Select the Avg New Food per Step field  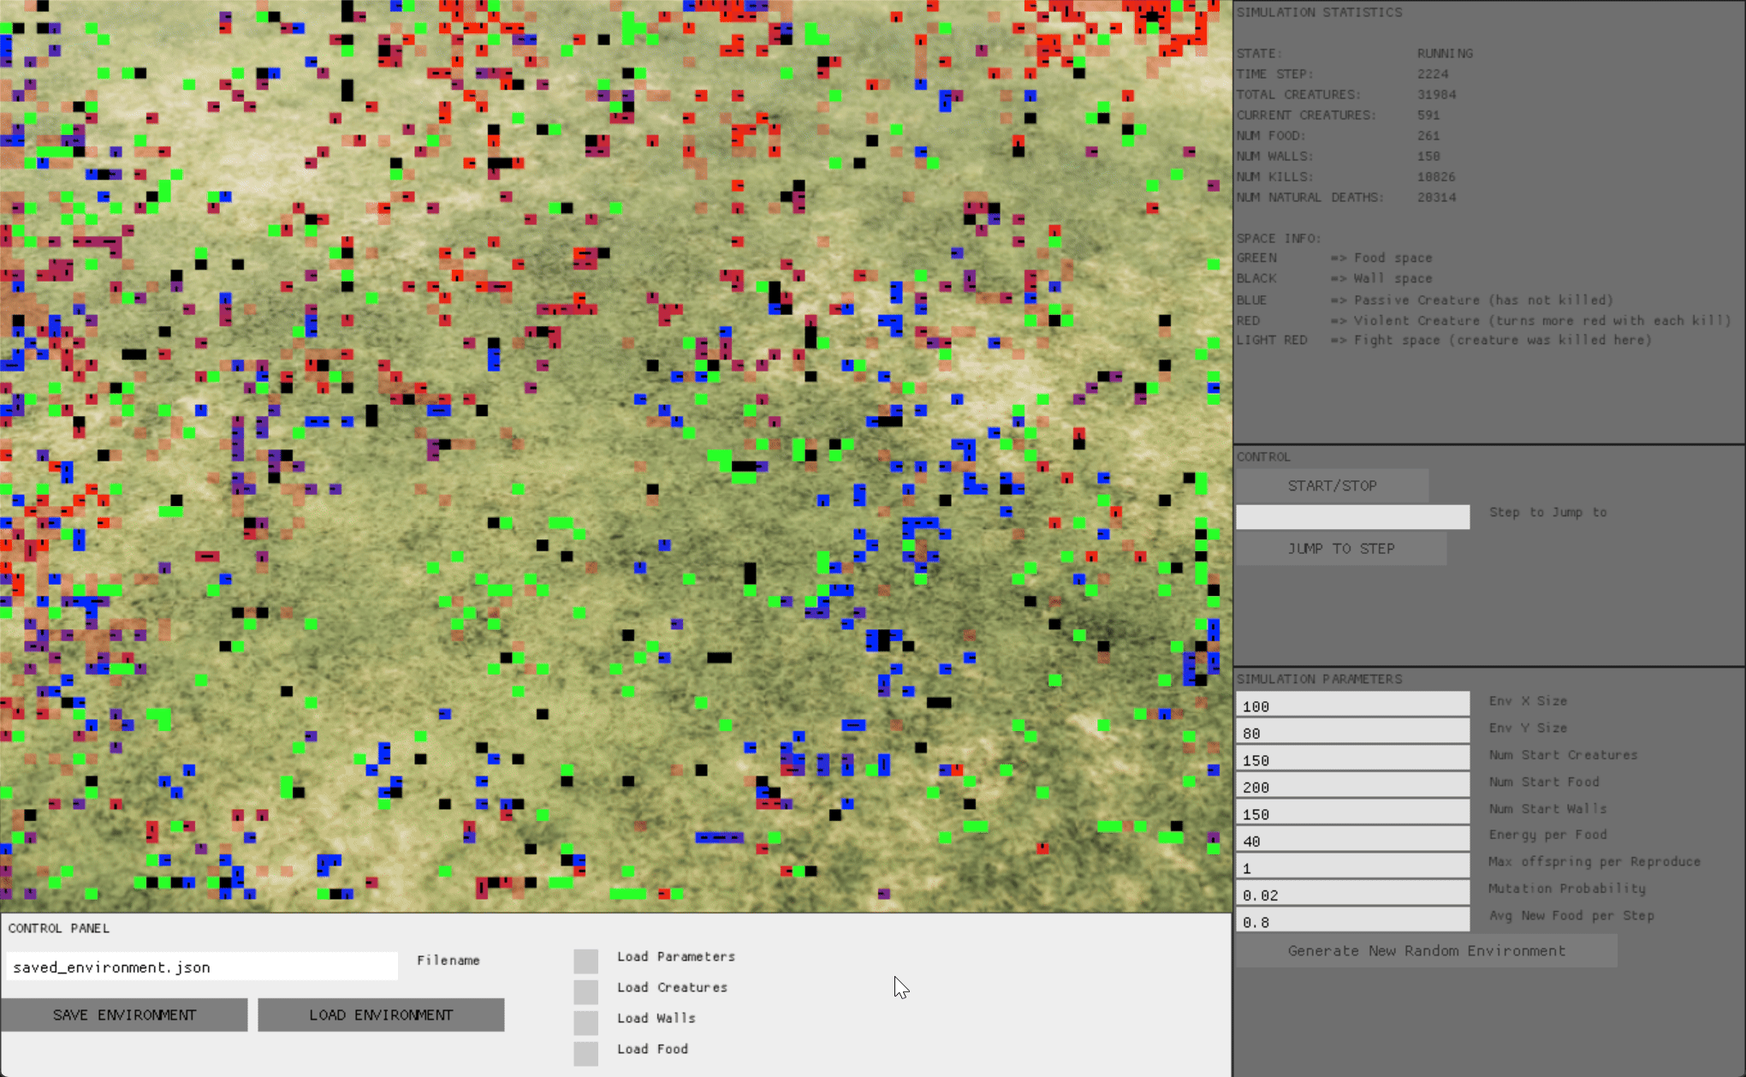pyautogui.click(x=1352, y=921)
